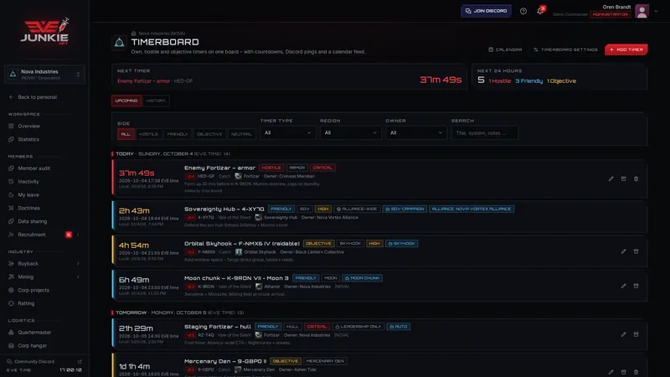This screenshot has height=377, width=670.
Task: Toggle the NEUTRAL side filter
Action: (x=241, y=134)
